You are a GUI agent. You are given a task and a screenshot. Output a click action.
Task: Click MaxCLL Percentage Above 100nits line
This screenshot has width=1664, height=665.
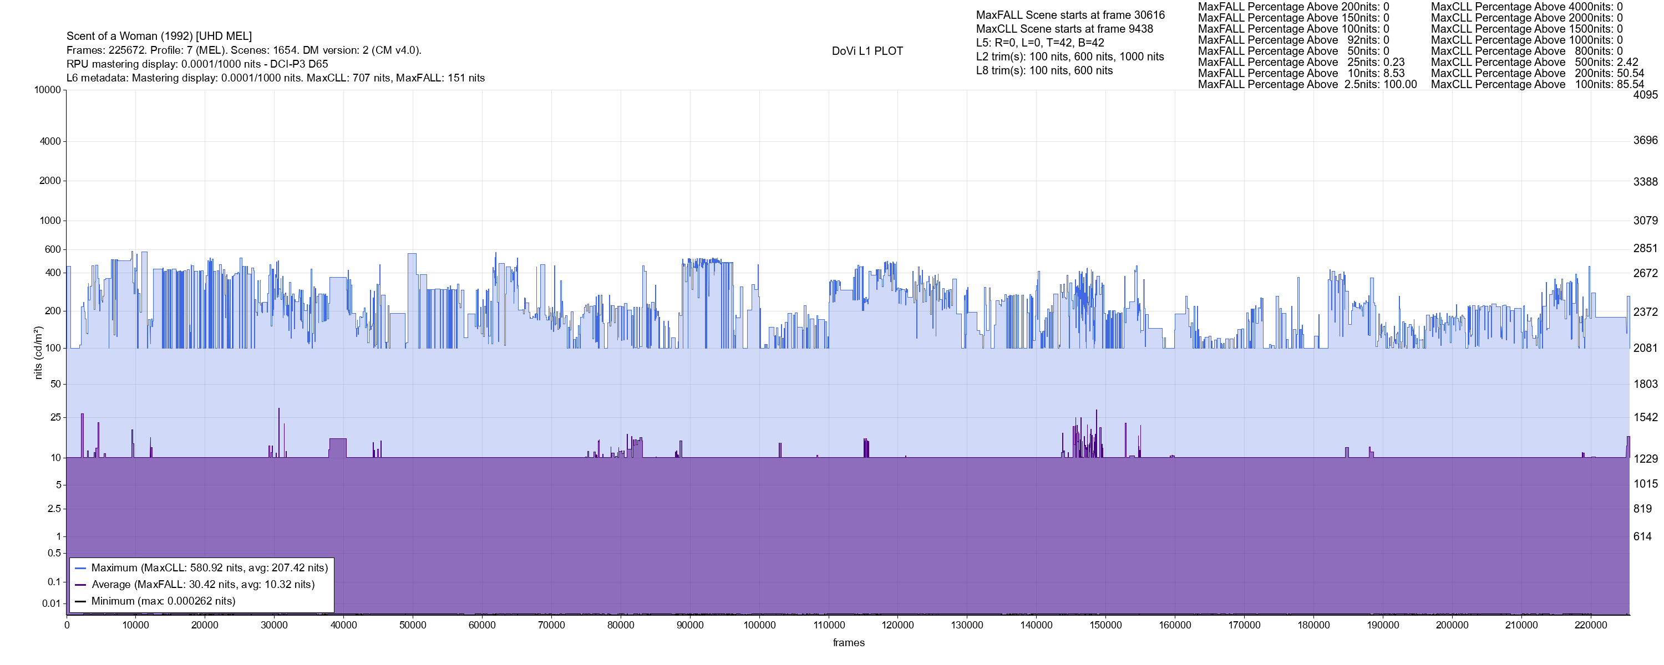pyautogui.click(x=1537, y=85)
